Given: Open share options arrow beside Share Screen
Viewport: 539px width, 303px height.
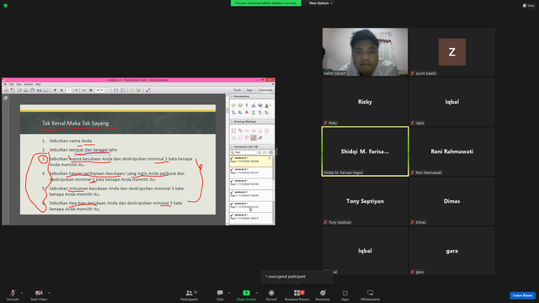Looking at the screenshot, I should point(257,293).
